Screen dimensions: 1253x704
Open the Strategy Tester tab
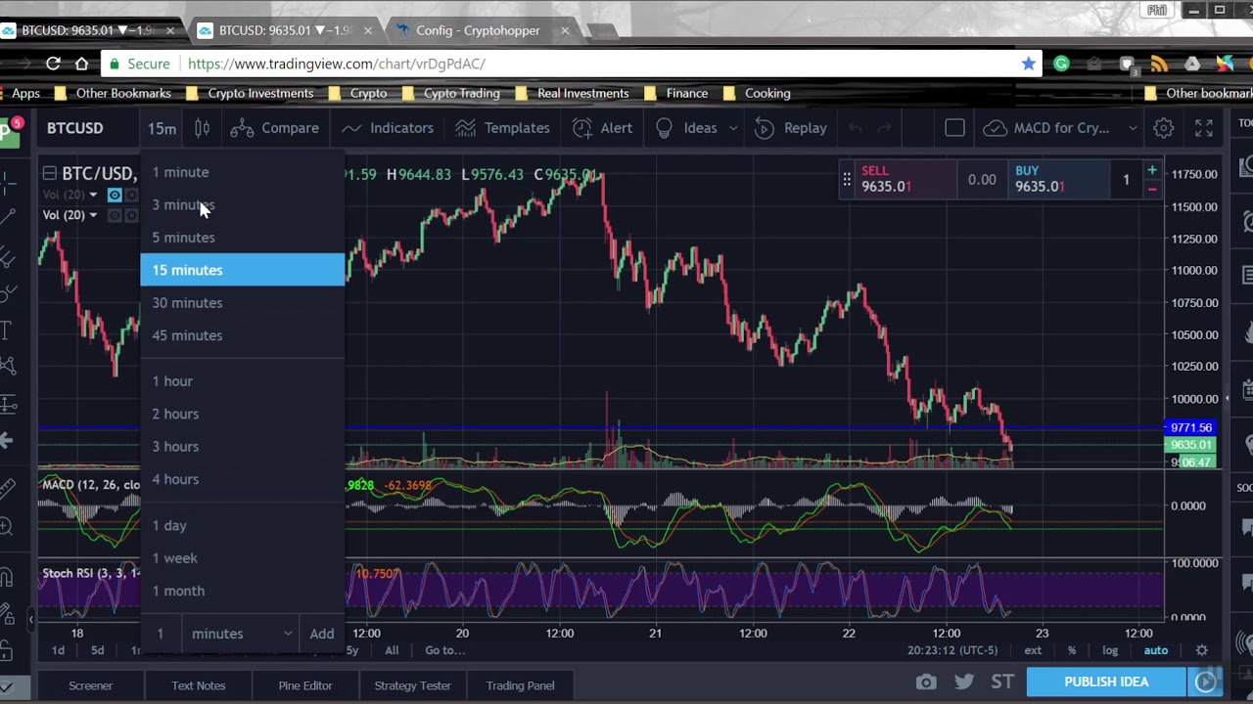(413, 685)
